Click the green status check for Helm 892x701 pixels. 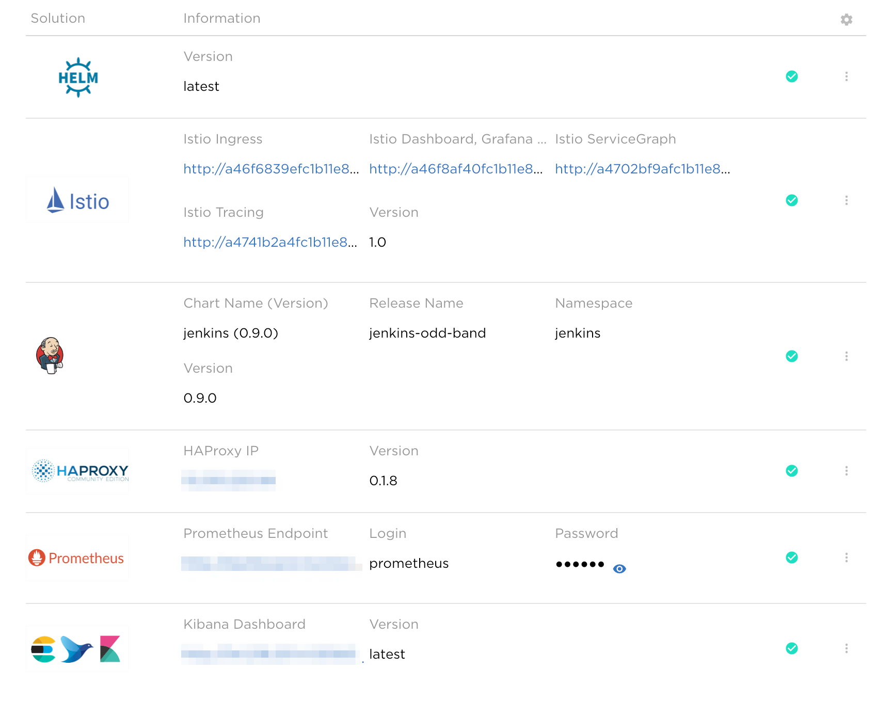click(x=792, y=76)
